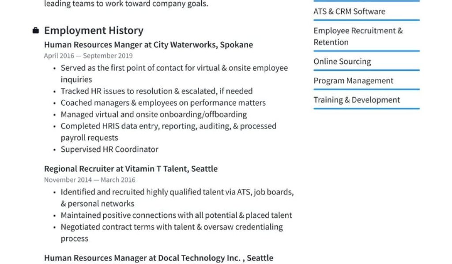Click the Training & Development skill label
The image size is (452, 264).
357,100
